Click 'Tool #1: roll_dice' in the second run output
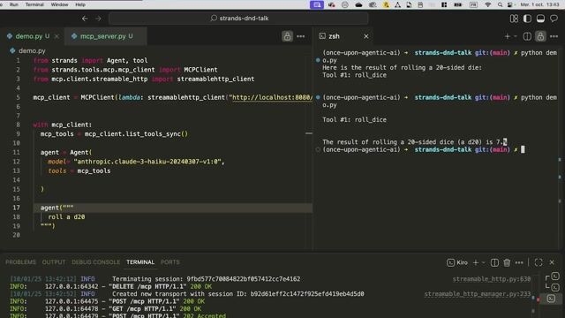The image size is (565, 318). pos(354,120)
